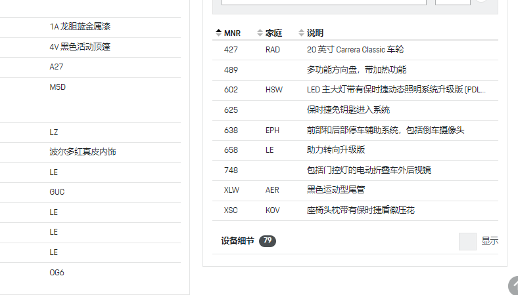Select row XSC 座椅头枕带有保时捷盾徽压花
Screen dimensions: 518x295
point(355,210)
